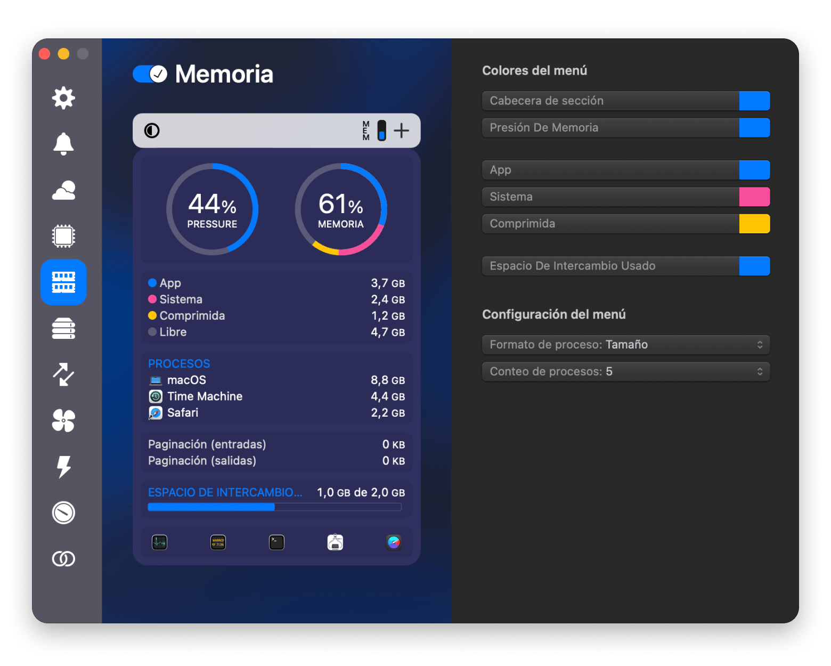Toggle the light/dark preview appearance icon
This screenshot has width=831, height=666.
coord(152,131)
